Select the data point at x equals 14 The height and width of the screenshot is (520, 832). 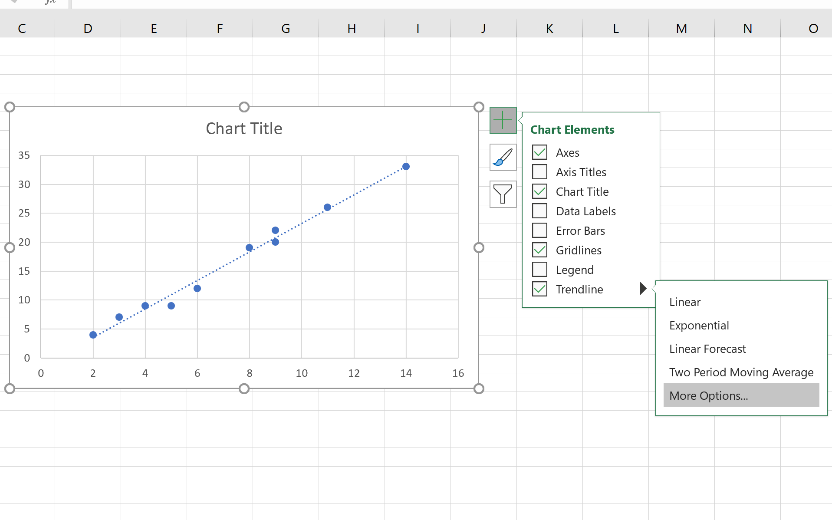point(406,167)
